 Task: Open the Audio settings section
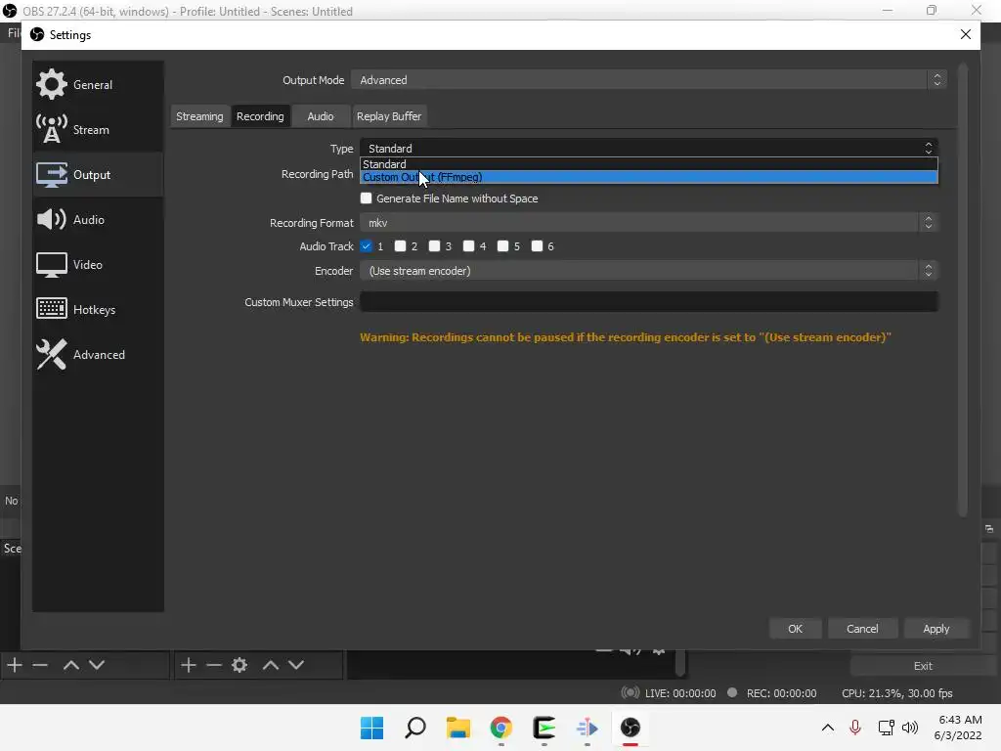[x=98, y=219]
